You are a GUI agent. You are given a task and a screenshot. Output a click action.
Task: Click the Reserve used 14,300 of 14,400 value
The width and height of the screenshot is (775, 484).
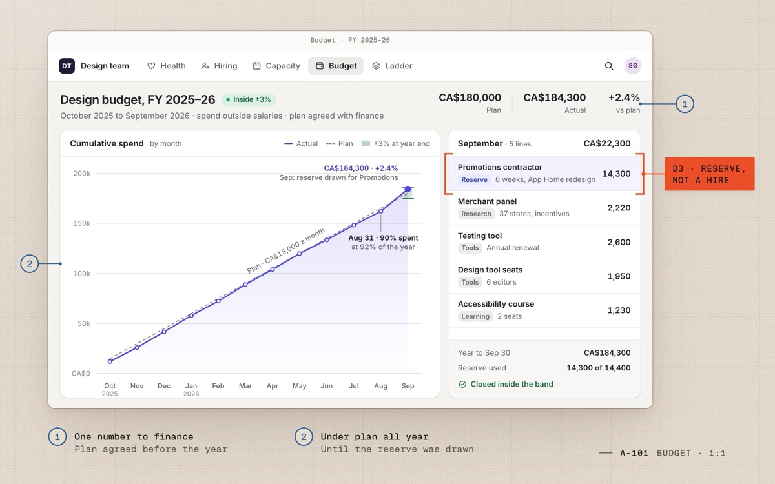[x=599, y=368]
